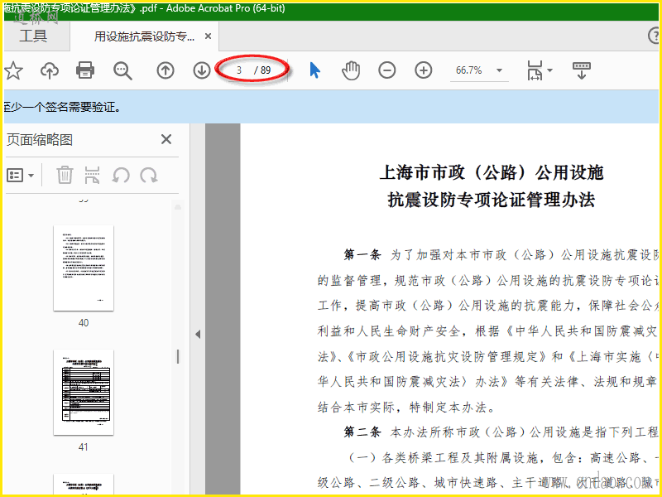Image resolution: width=662 pixels, height=497 pixels.
Task: Open thumbnail panel options menu dropdown
Action: click(x=21, y=175)
